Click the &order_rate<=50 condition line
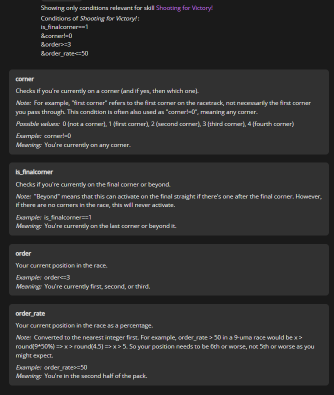Viewport: 334px width, 395px height. tap(64, 53)
